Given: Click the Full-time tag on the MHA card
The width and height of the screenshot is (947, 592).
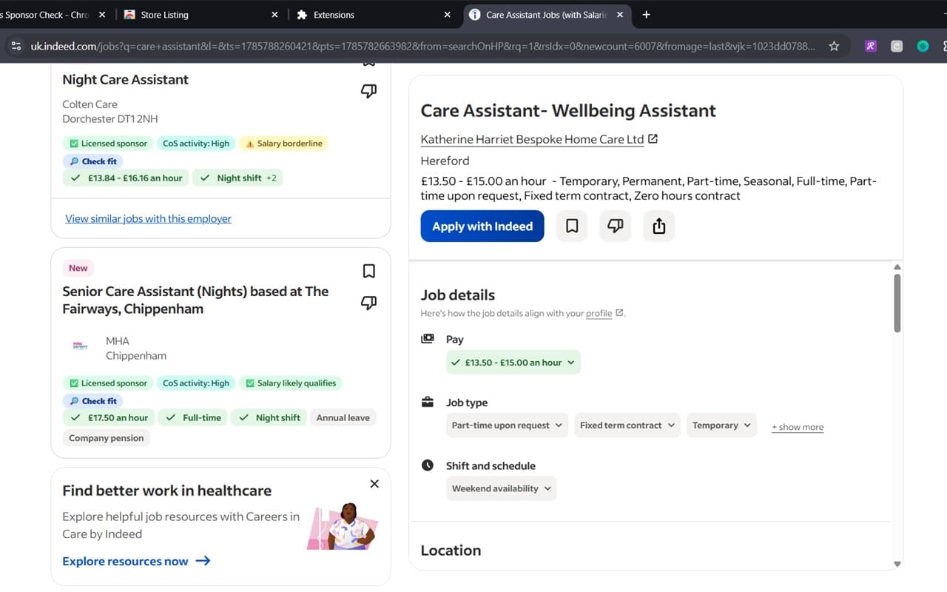Looking at the screenshot, I should [193, 417].
